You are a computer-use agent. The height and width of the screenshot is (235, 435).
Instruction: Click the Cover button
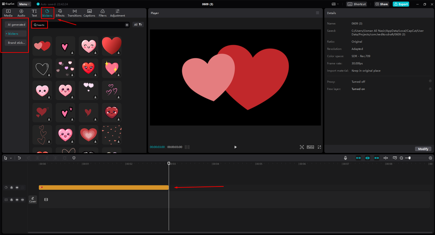point(33,200)
